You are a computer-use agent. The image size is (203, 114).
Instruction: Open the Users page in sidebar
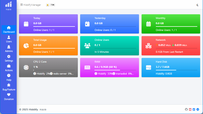click(x=9, y=39)
